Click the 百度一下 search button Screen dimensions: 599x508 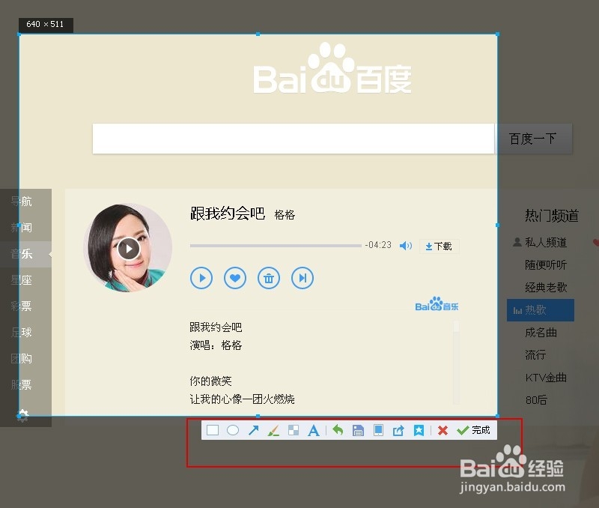tap(533, 139)
